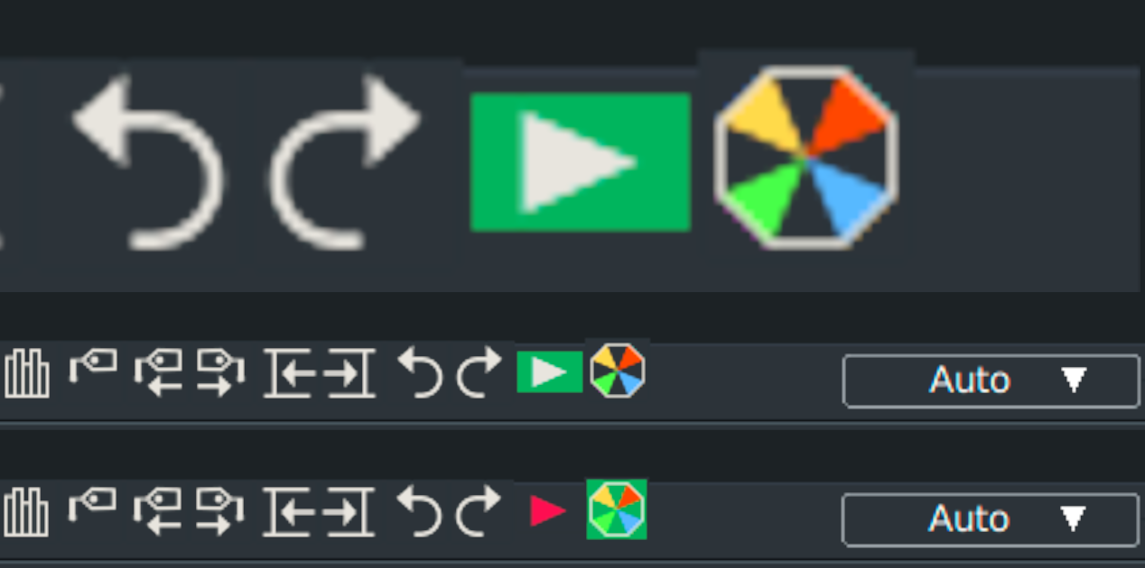Click the enlarged redo arrow icon

tap(348, 162)
